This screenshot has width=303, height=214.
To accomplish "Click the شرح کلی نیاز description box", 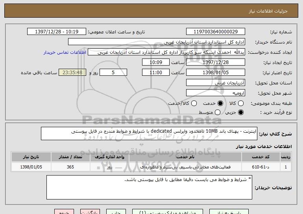I will (x=149, y=134).
